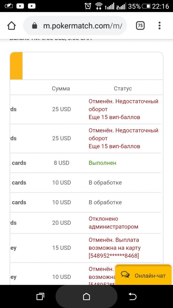Tap the Отклонено администратором status

point(113,223)
